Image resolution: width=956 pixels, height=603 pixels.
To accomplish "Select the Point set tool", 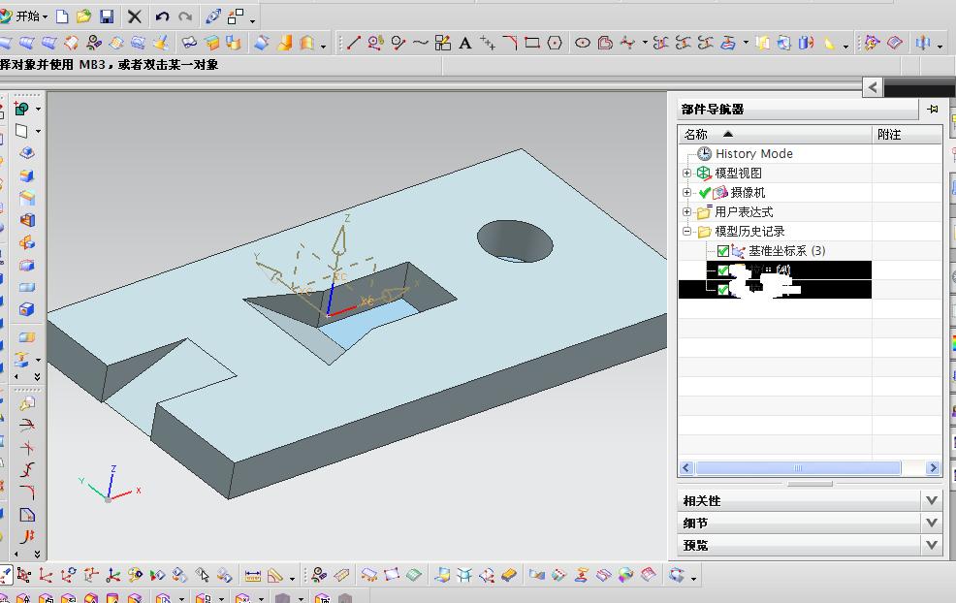I will (487, 43).
